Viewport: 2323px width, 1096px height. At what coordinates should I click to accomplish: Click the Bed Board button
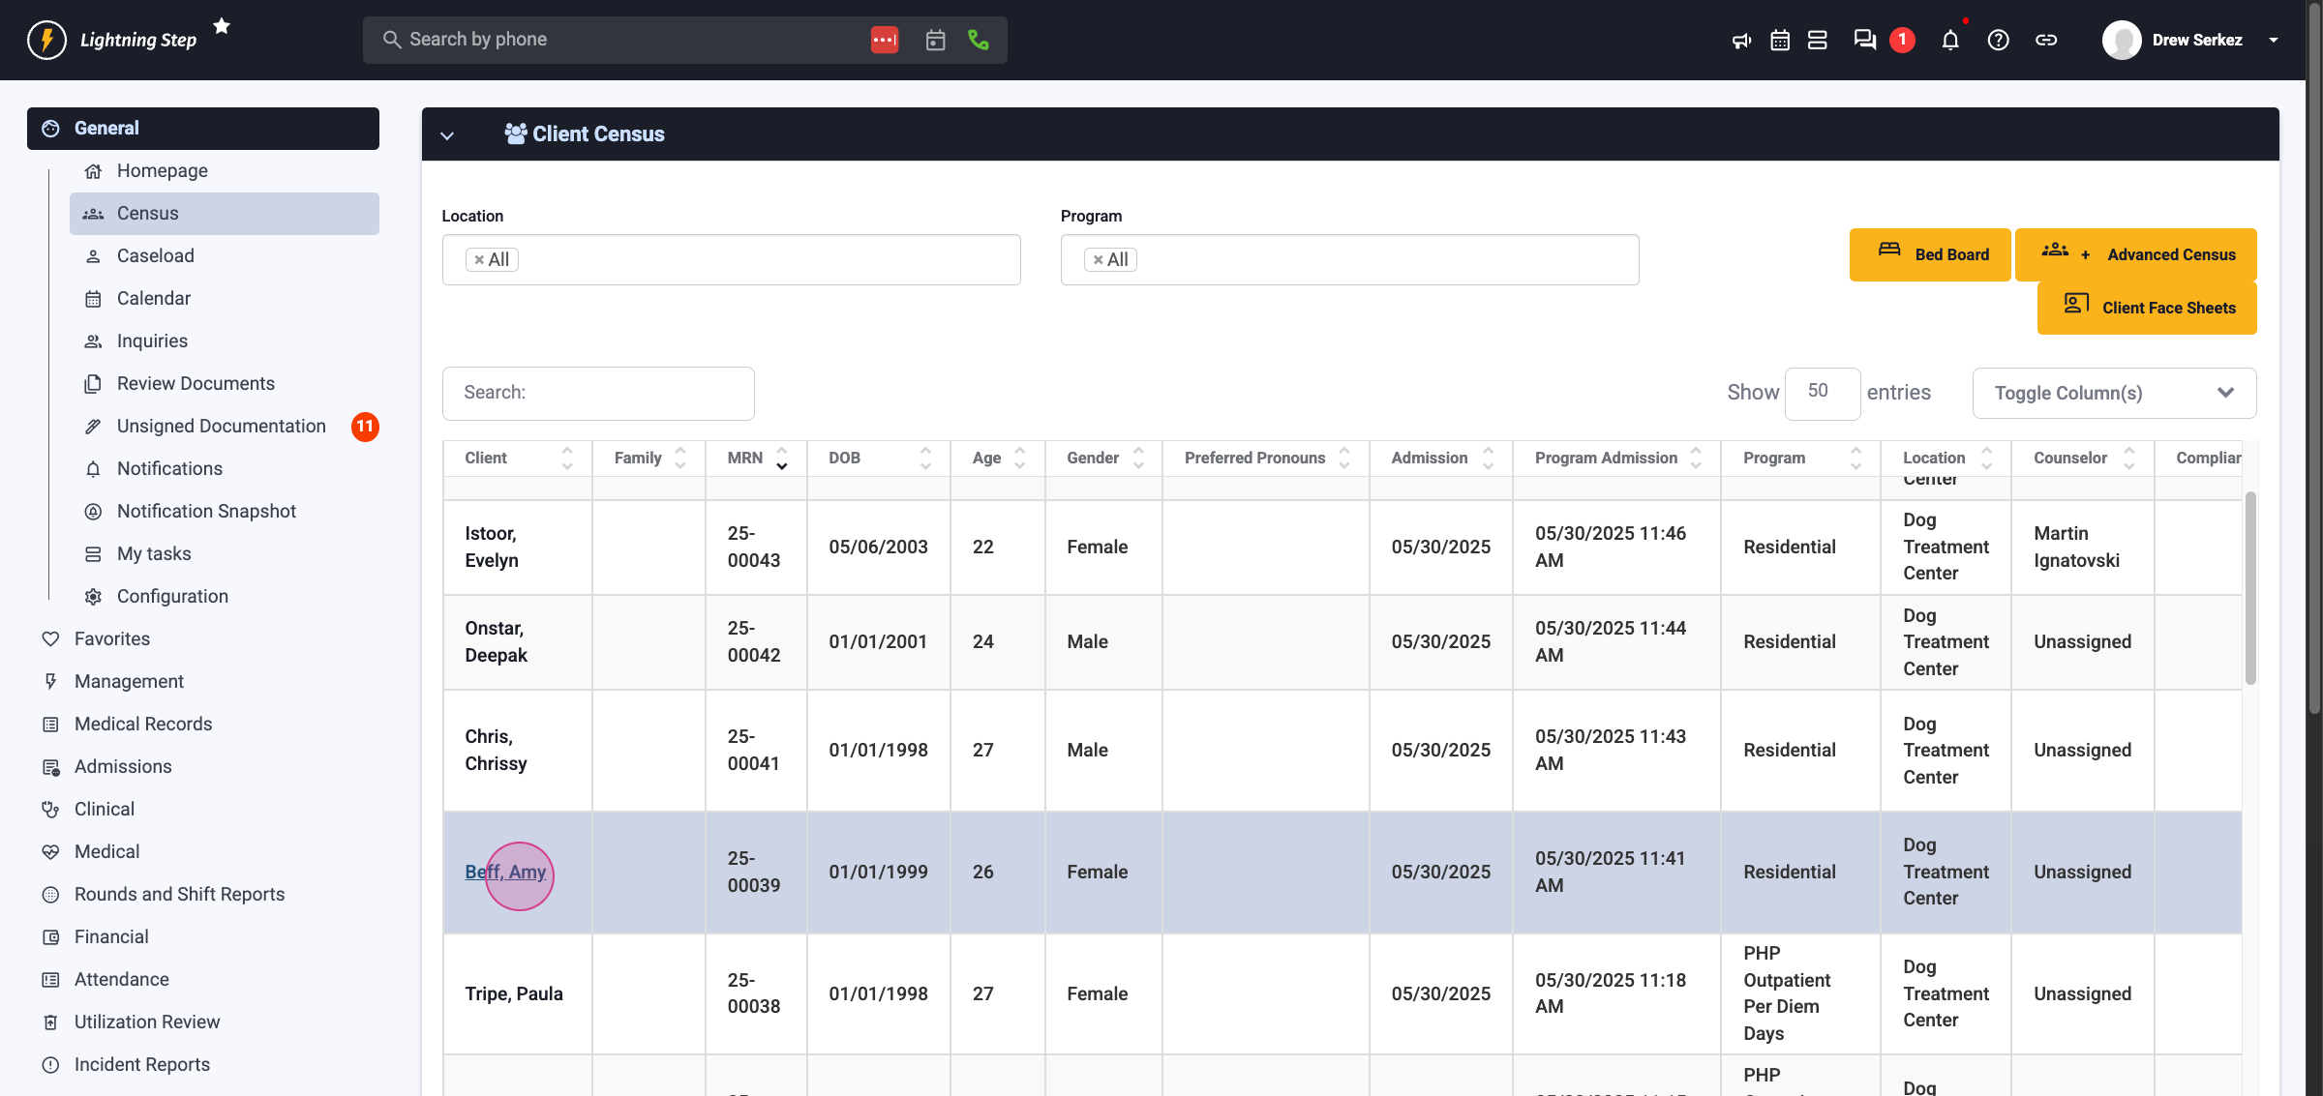click(1930, 254)
